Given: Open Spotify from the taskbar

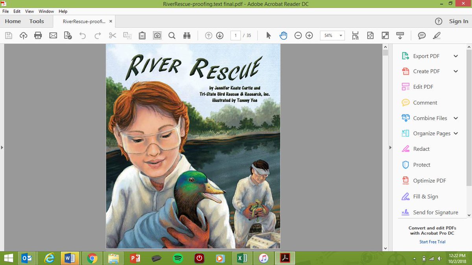Looking at the screenshot, I should click(178, 258).
